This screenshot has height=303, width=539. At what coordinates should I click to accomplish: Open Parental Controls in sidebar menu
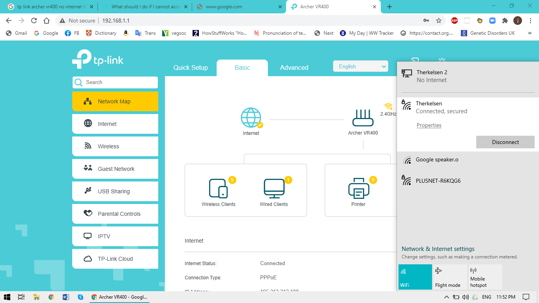point(115,214)
